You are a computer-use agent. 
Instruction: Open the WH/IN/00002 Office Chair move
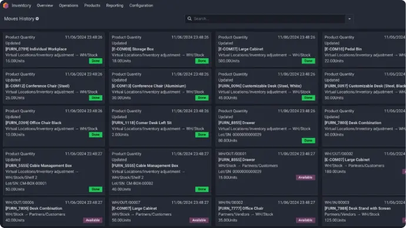[267, 212]
